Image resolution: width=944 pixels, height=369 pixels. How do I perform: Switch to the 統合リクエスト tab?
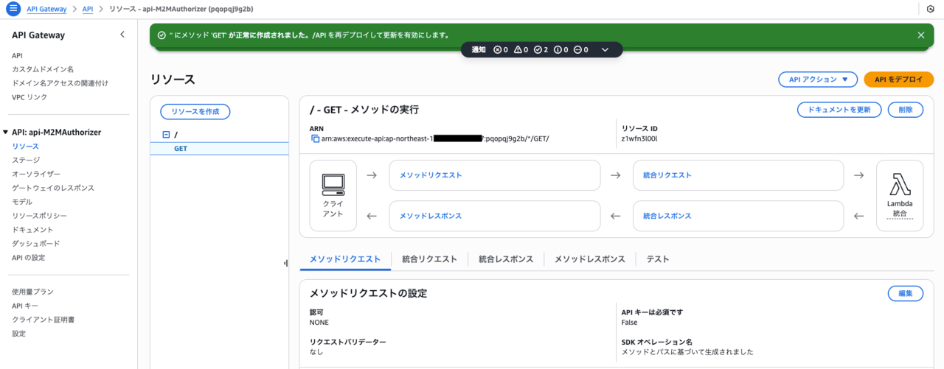(429, 259)
